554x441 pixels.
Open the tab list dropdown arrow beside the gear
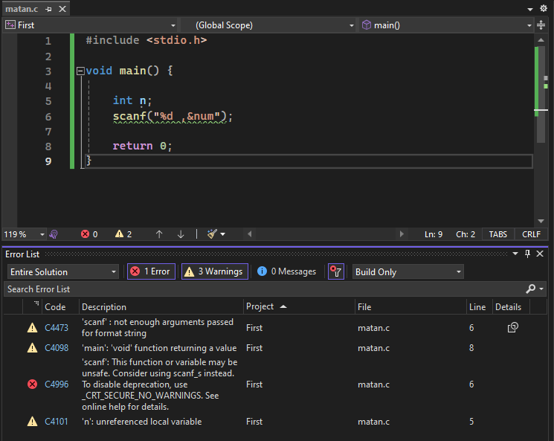[x=530, y=9]
